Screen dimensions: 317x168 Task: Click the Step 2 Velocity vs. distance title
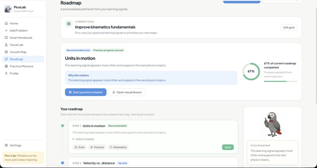(x=99, y=163)
